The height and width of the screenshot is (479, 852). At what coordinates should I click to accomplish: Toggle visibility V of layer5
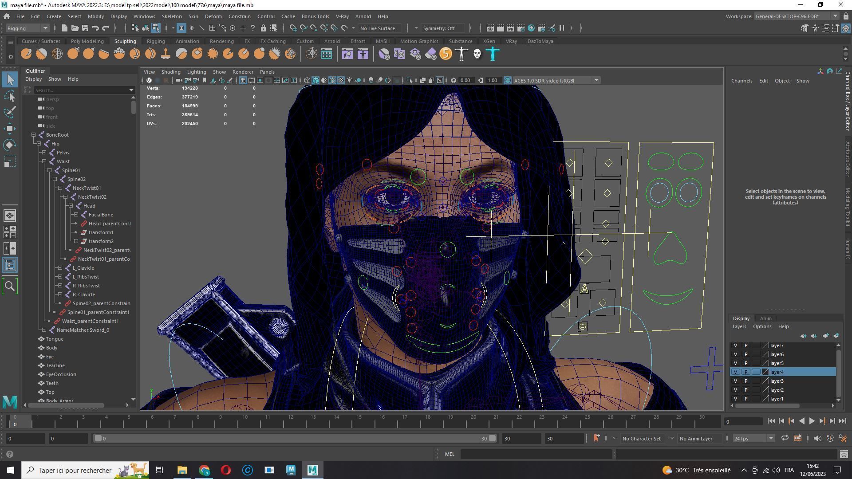735,363
